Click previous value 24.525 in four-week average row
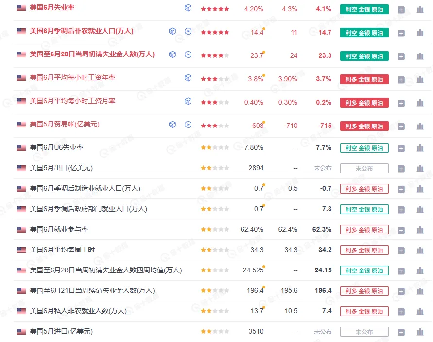 point(253,270)
